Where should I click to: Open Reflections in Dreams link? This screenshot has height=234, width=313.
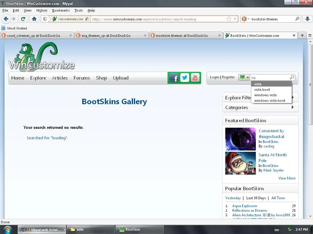[249, 211]
